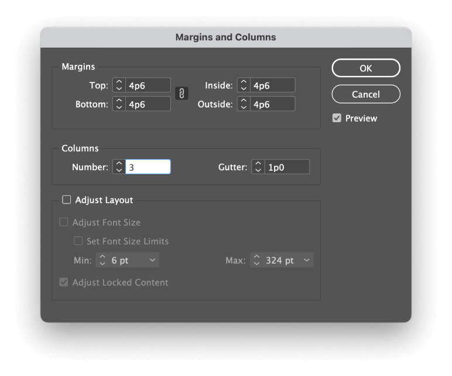Image resolution: width=452 pixels, height=376 pixels.
Task: Open the Max font size dropdown
Action: (x=307, y=260)
